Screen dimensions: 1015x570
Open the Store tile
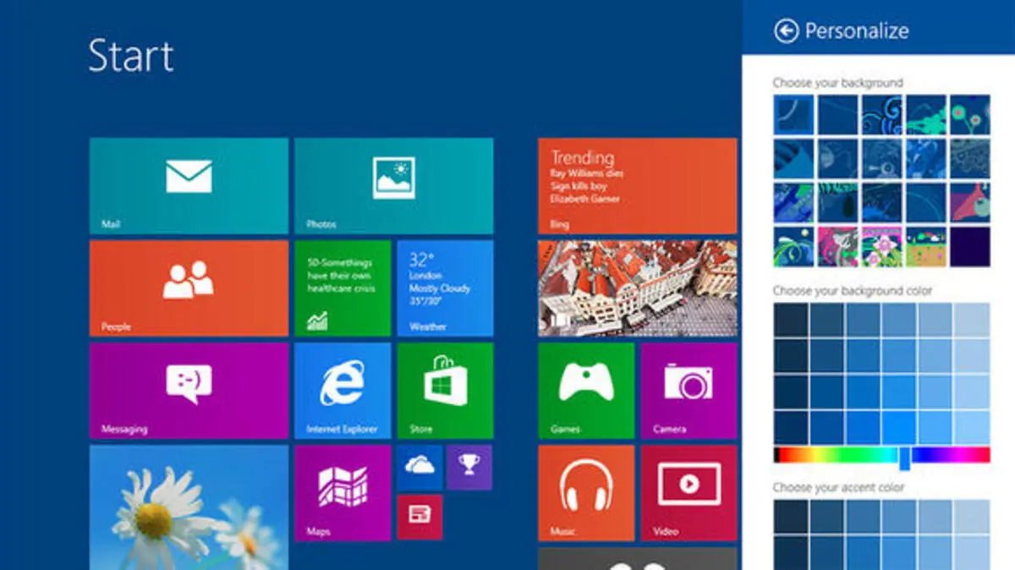click(445, 390)
